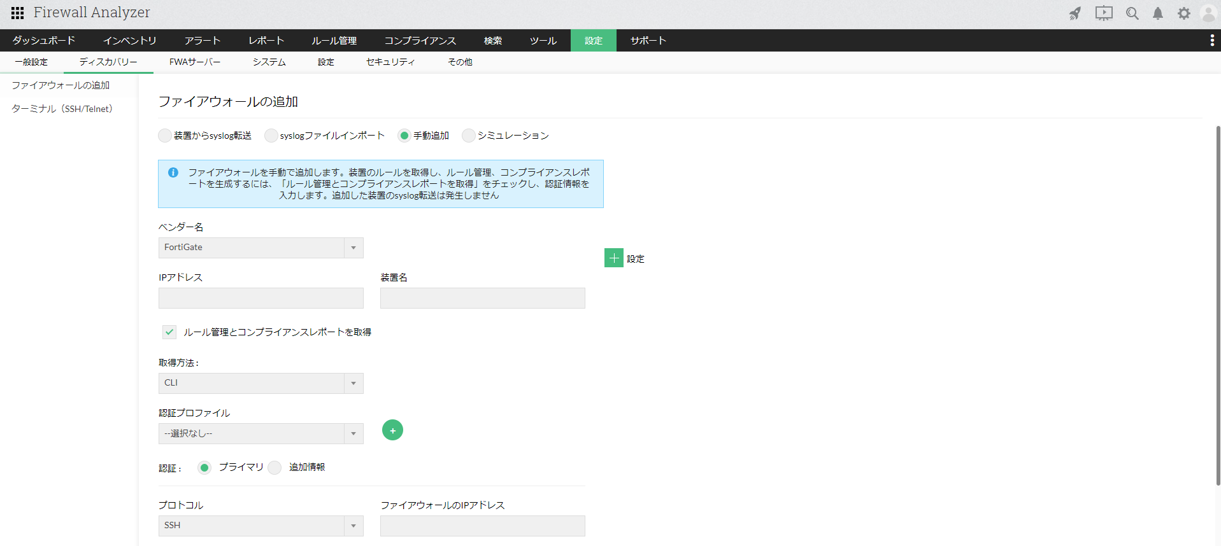The width and height of the screenshot is (1221, 546).
Task: Click the IPアドレス input field
Action: pos(261,298)
